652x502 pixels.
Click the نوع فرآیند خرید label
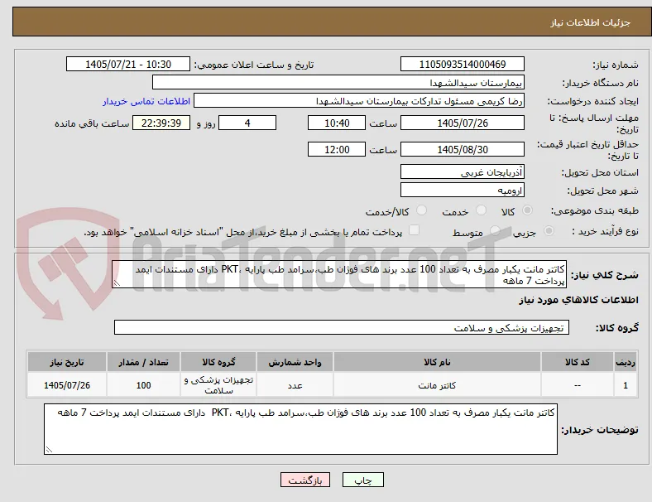pyautogui.click(x=606, y=231)
